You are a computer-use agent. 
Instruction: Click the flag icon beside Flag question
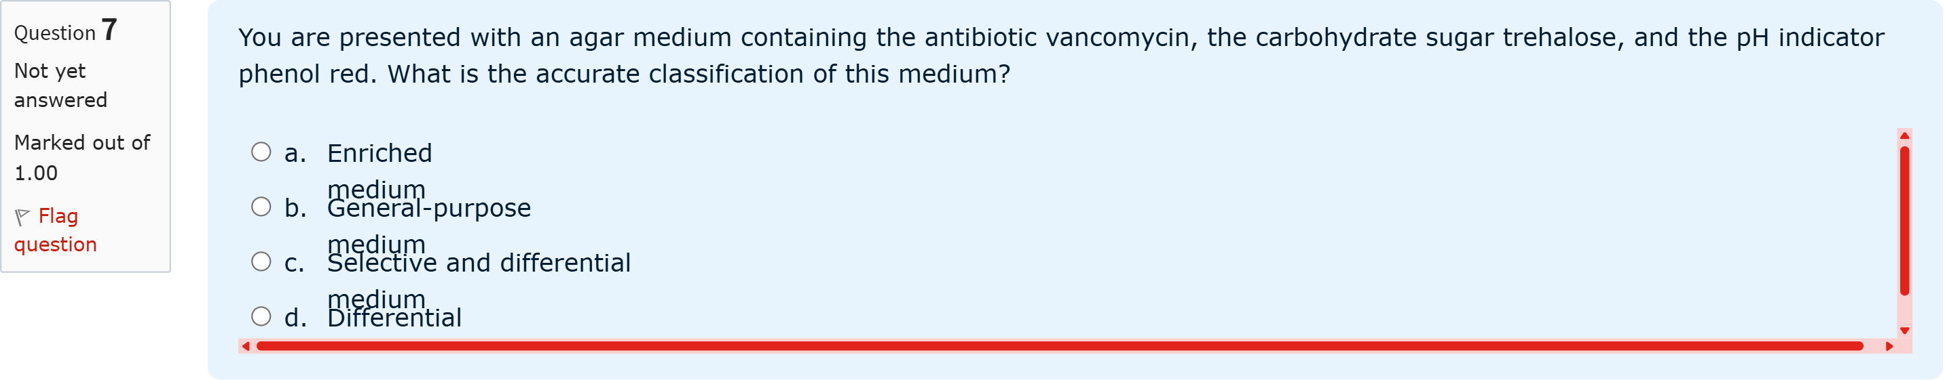point(22,217)
